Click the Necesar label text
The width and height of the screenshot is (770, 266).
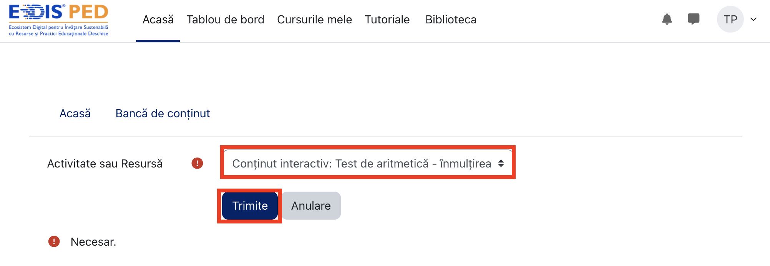click(93, 241)
